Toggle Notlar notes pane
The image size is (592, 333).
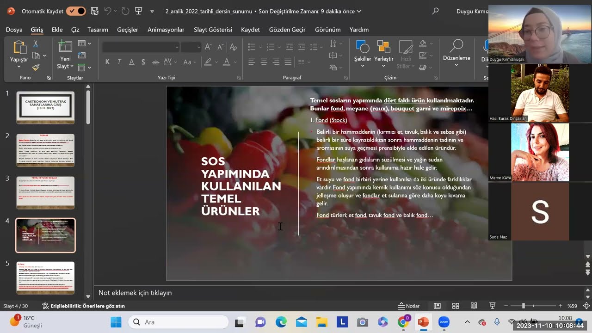409,306
